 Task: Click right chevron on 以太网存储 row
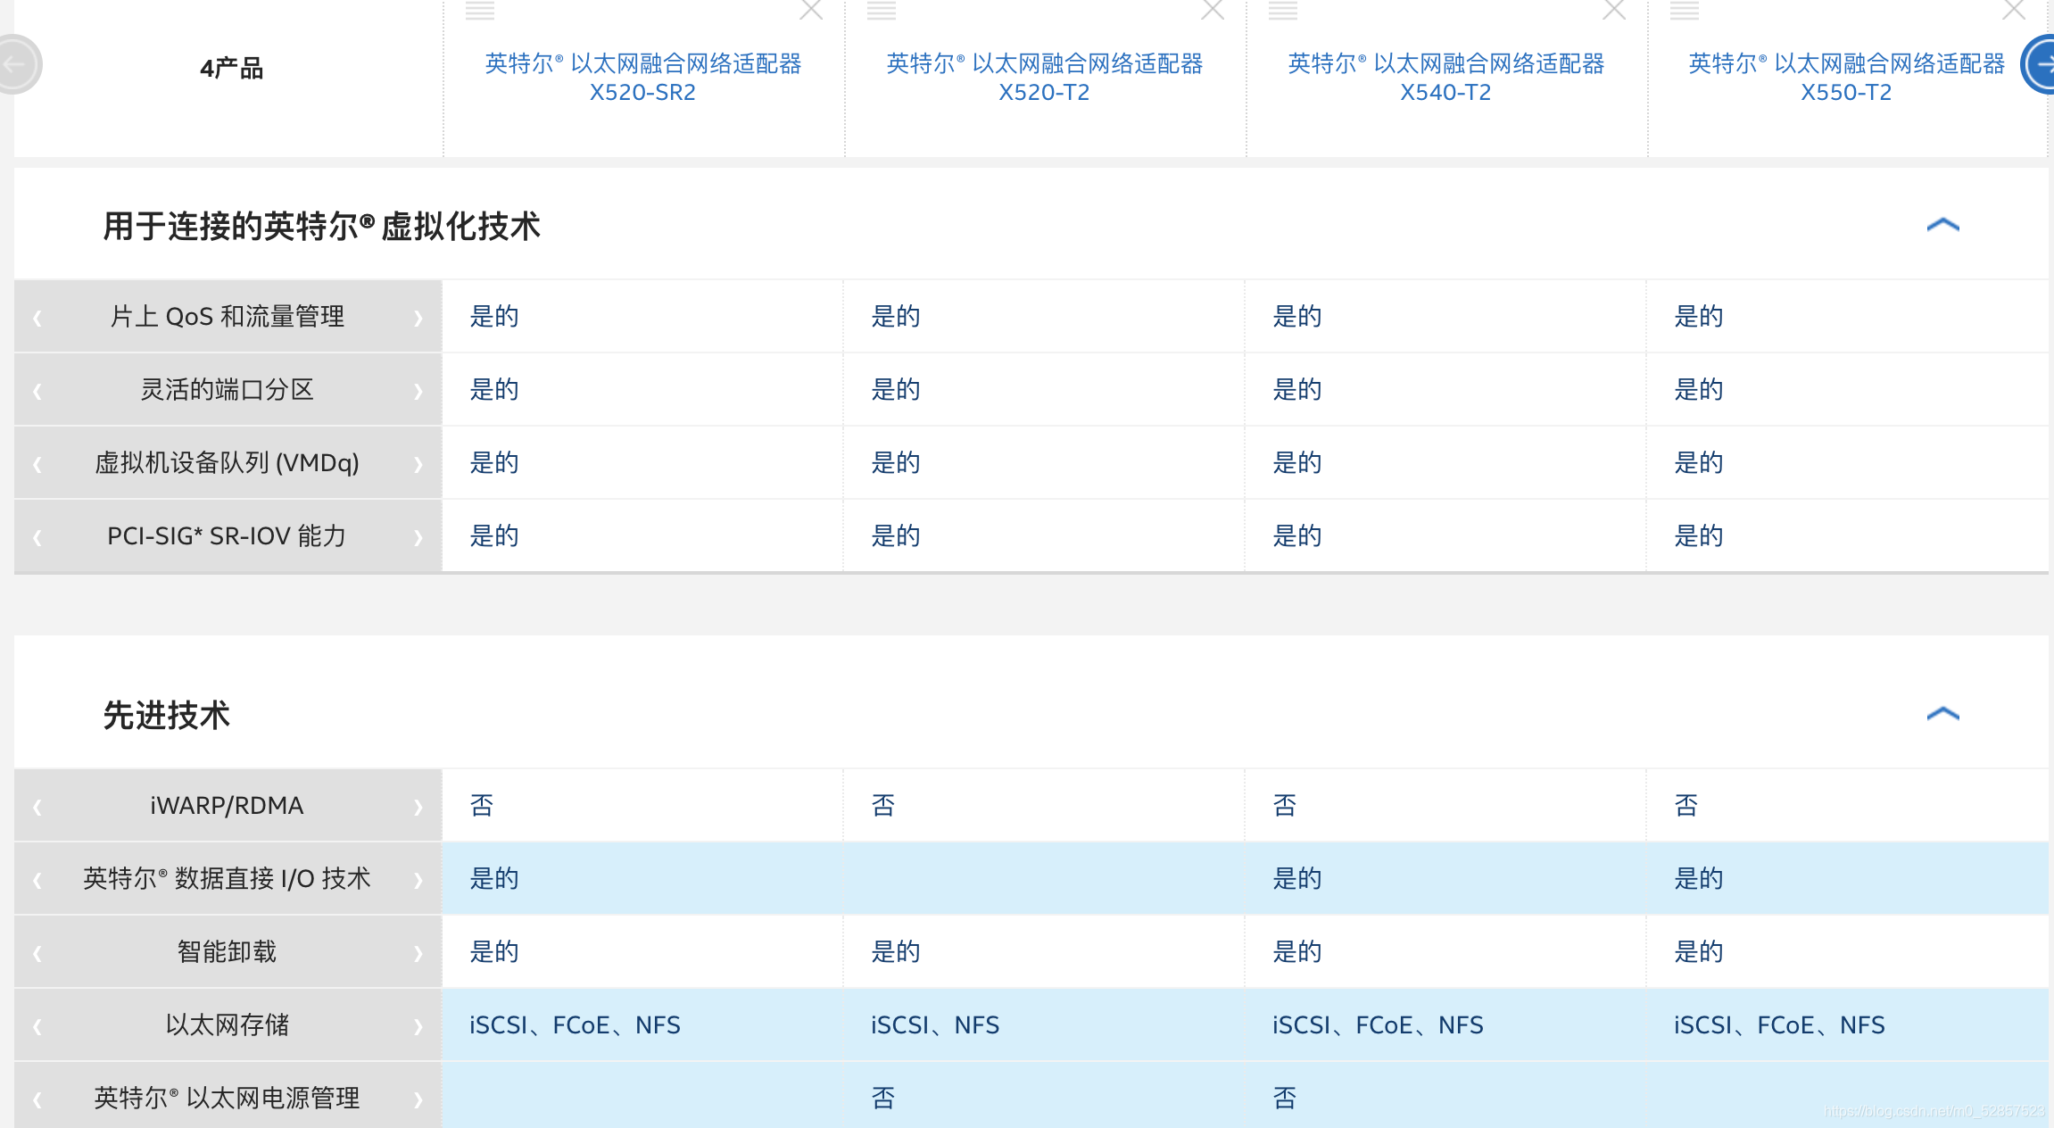[418, 1026]
